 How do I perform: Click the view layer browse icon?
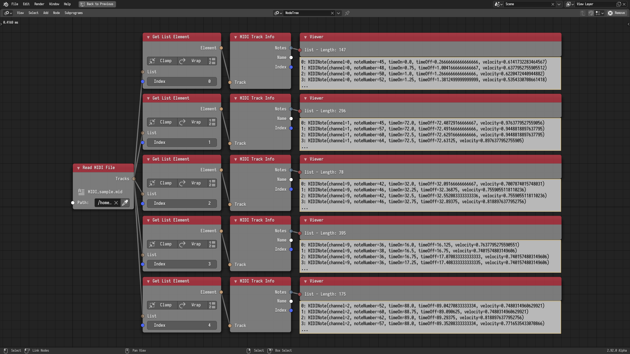570,4
